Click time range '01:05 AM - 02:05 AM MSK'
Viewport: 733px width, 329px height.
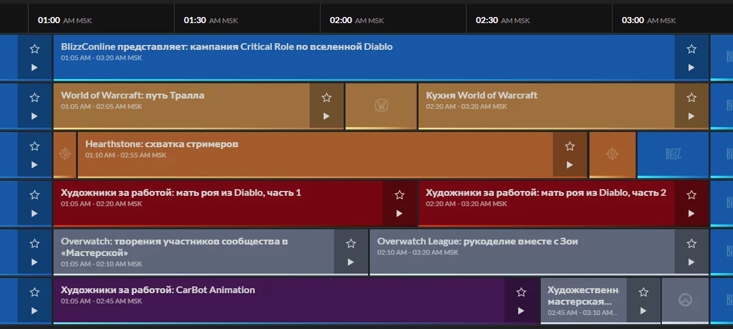pyautogui.click(x=102, y=106)
